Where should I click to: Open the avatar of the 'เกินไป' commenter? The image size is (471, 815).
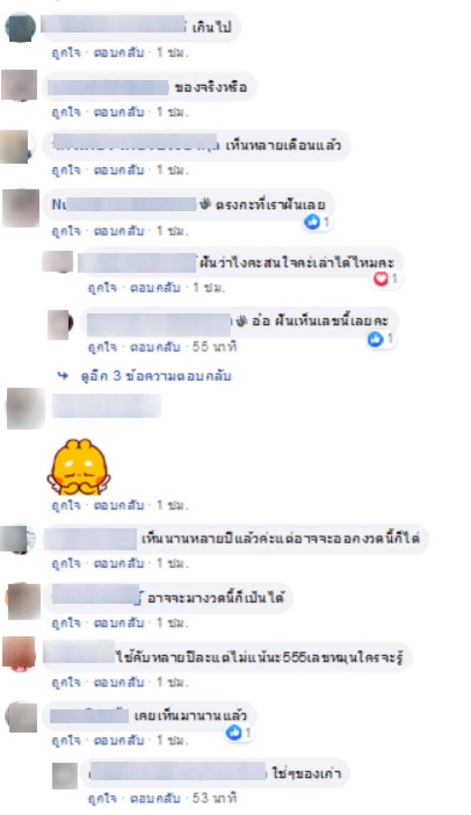(x=20, y=27)
